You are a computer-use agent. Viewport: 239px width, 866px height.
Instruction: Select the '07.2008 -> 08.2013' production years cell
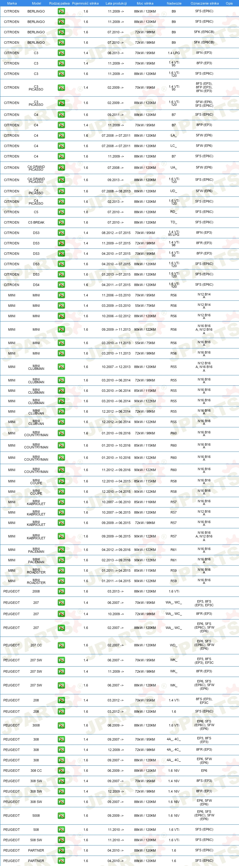[116, 191]
